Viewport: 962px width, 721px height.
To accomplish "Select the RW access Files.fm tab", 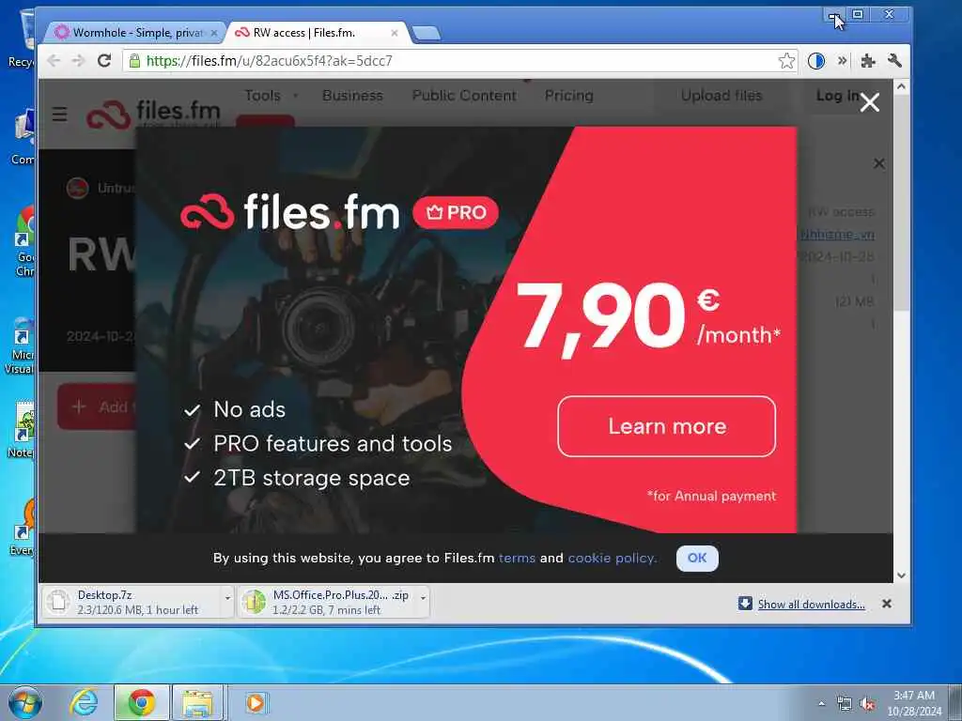I will (x=316, y=33).
